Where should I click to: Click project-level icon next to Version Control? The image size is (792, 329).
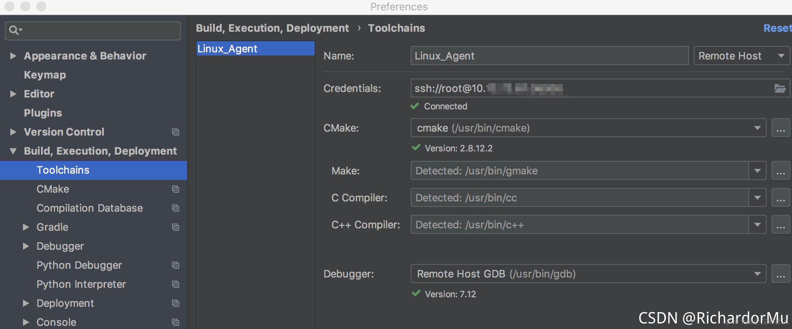tap(176, 132)
